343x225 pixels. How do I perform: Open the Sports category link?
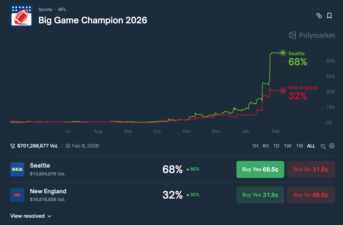pos(45,9)
